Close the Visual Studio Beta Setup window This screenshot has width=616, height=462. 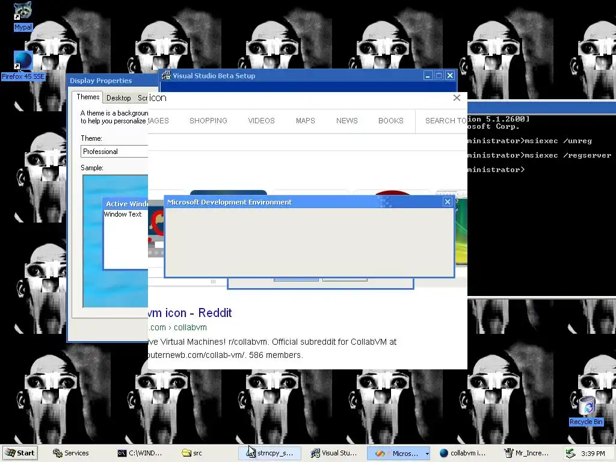click(450, 75)
